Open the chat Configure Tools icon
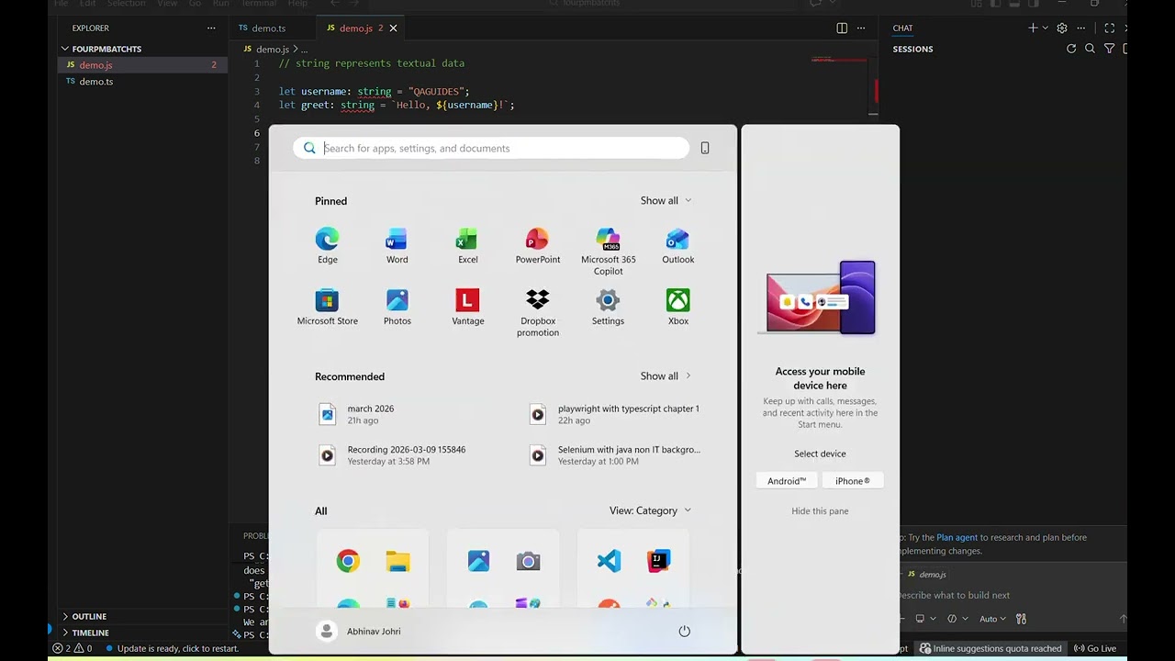Screen dimensions: 1175x661 coord(1021,619)
